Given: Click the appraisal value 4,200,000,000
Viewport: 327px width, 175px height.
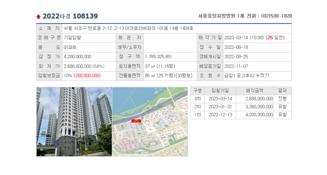Looking at the screenshot, I should point(77,57).
